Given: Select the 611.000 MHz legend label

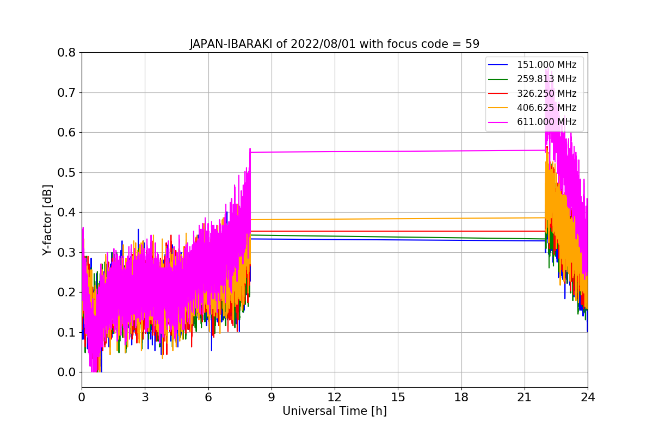Looking at the screenshot, I should pos(546,122).
